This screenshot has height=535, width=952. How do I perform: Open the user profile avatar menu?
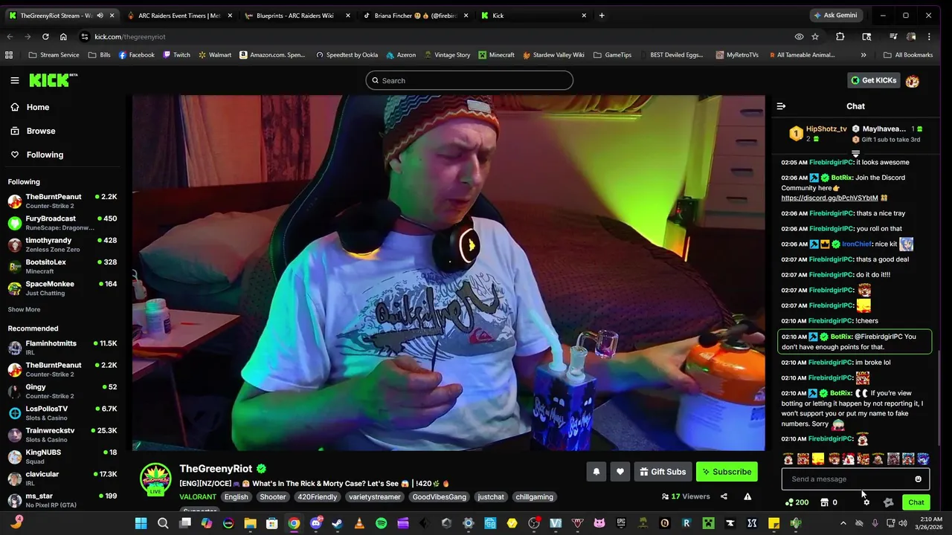pyautogui.click(x=913, y=80)
